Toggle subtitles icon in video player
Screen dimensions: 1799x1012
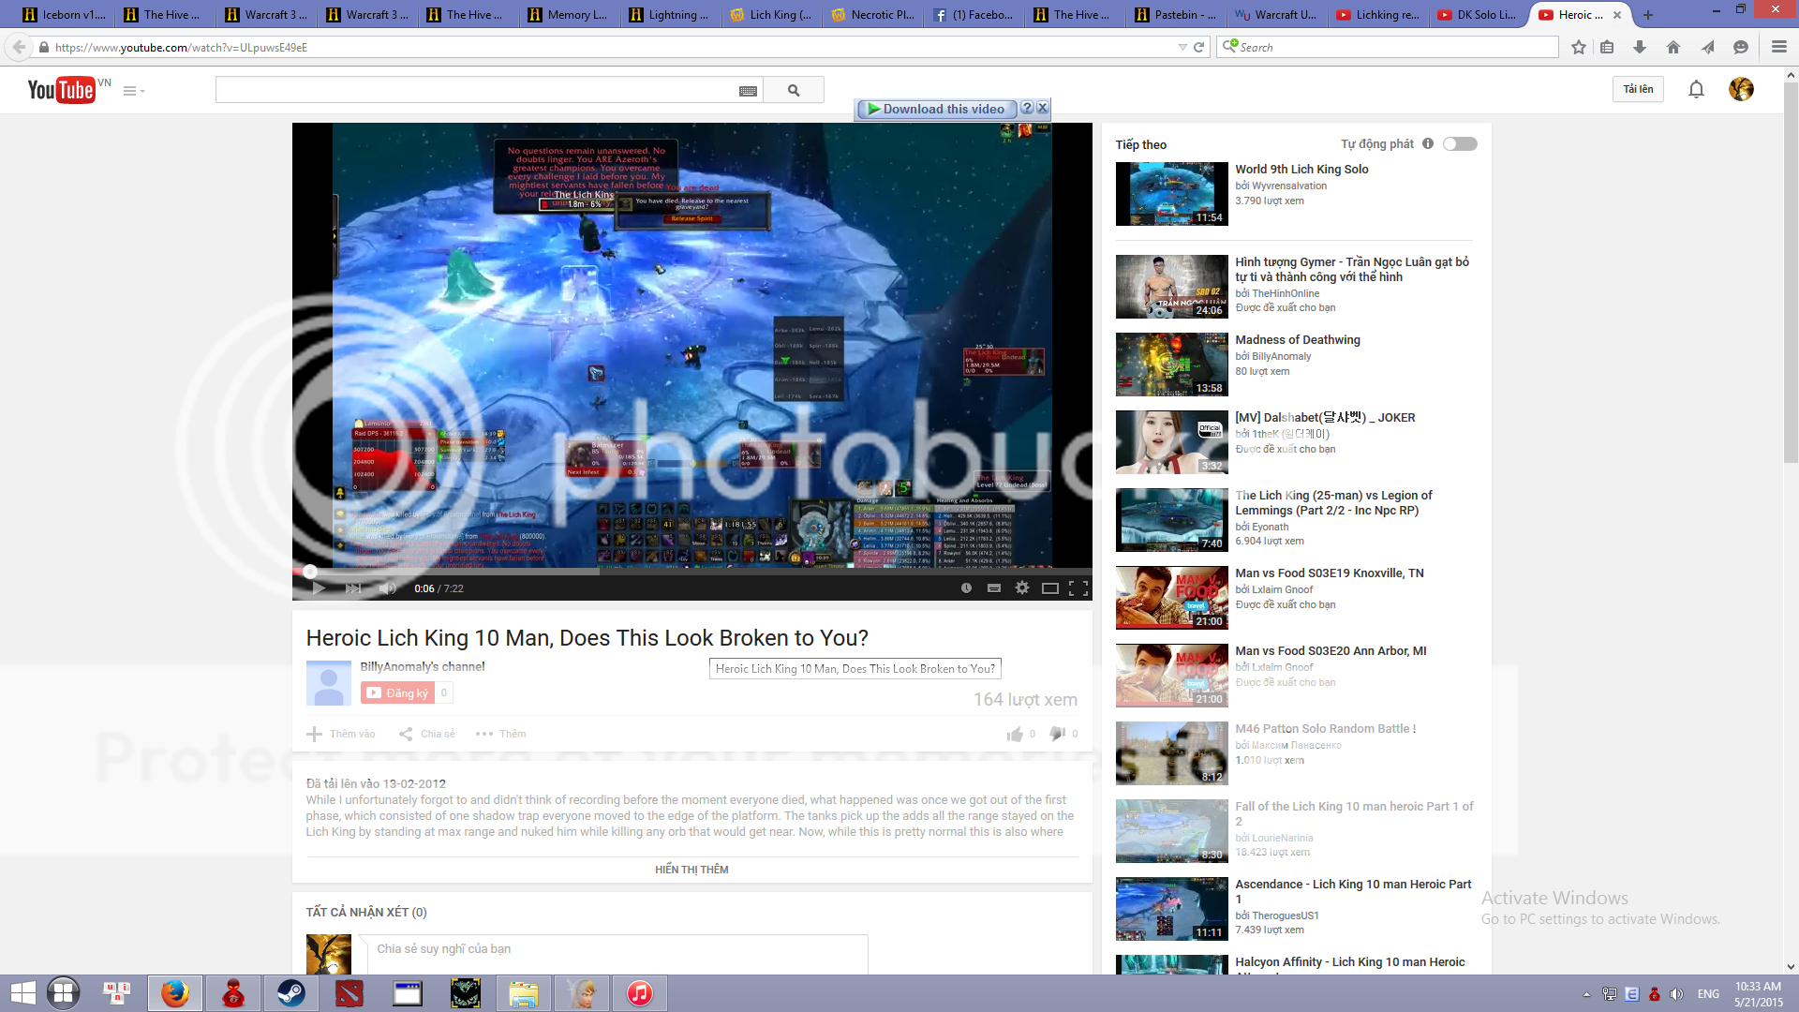[x=994, y=588]
